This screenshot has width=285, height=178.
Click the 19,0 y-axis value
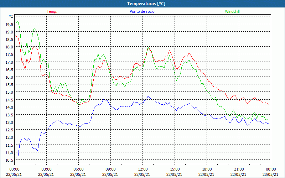(x=9, y=32)
